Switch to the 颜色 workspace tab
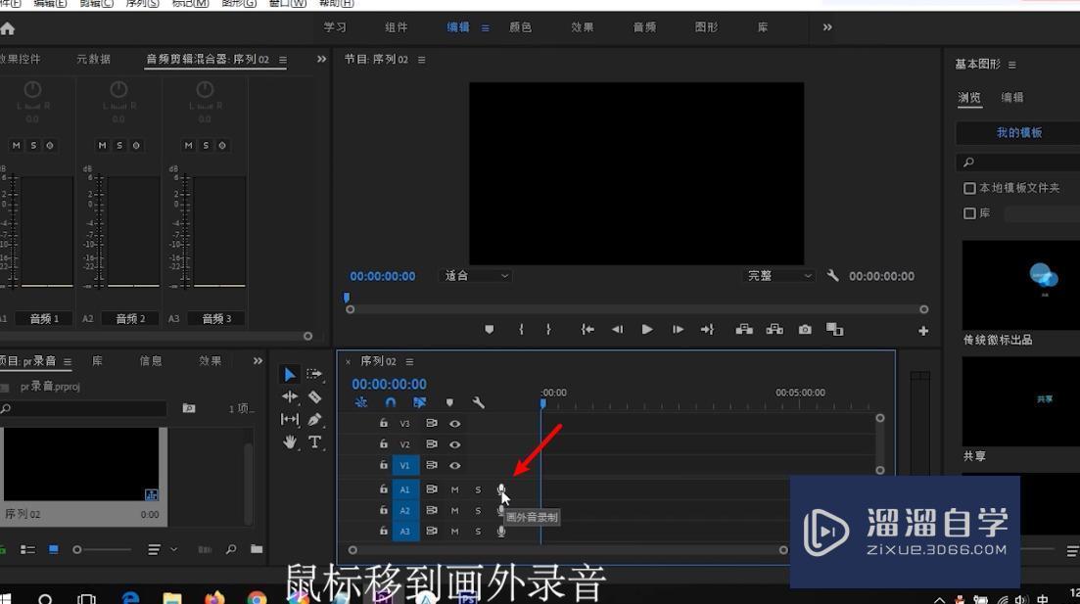The width and height of the screenshot is (1080, 604). 521,26
